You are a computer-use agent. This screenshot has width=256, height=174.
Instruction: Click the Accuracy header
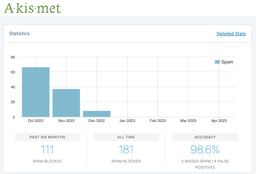pos(205,137)
